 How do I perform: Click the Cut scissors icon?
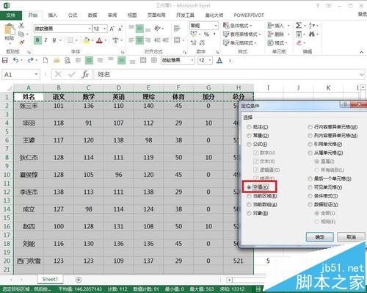(x=21, y=25)
